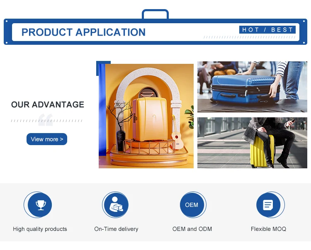Open the orange suitcase display image

[146, 116]
